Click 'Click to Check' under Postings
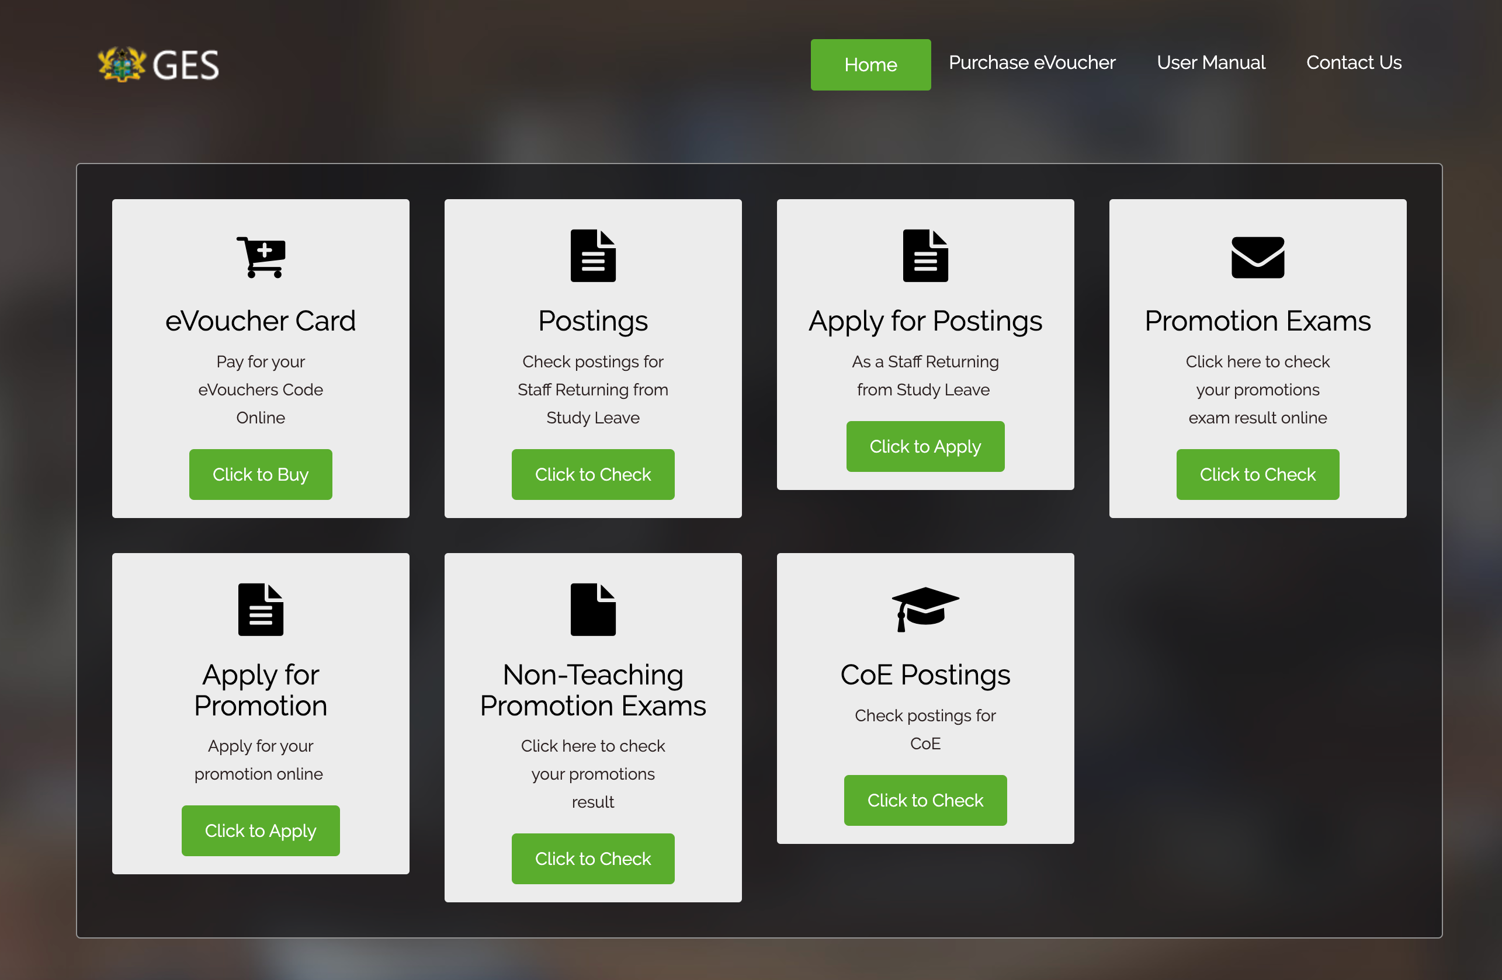This screenshot has height=980, width=1502. (592, 473)
